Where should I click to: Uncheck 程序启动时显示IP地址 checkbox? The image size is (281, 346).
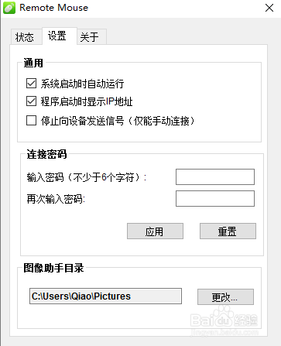point(31,101)
